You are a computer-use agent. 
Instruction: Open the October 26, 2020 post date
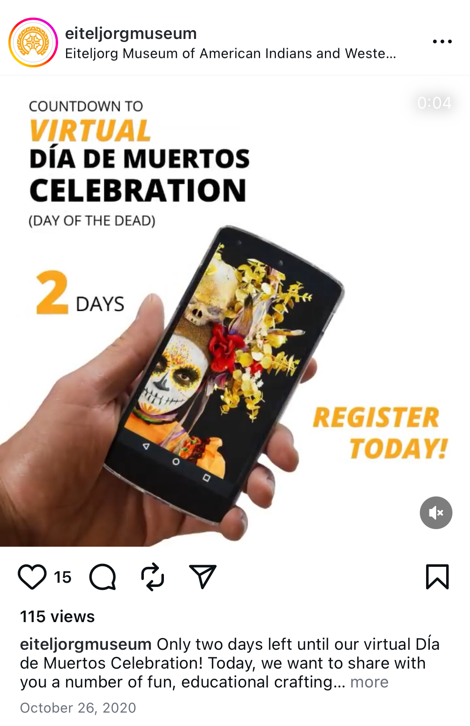click(78, 708)
